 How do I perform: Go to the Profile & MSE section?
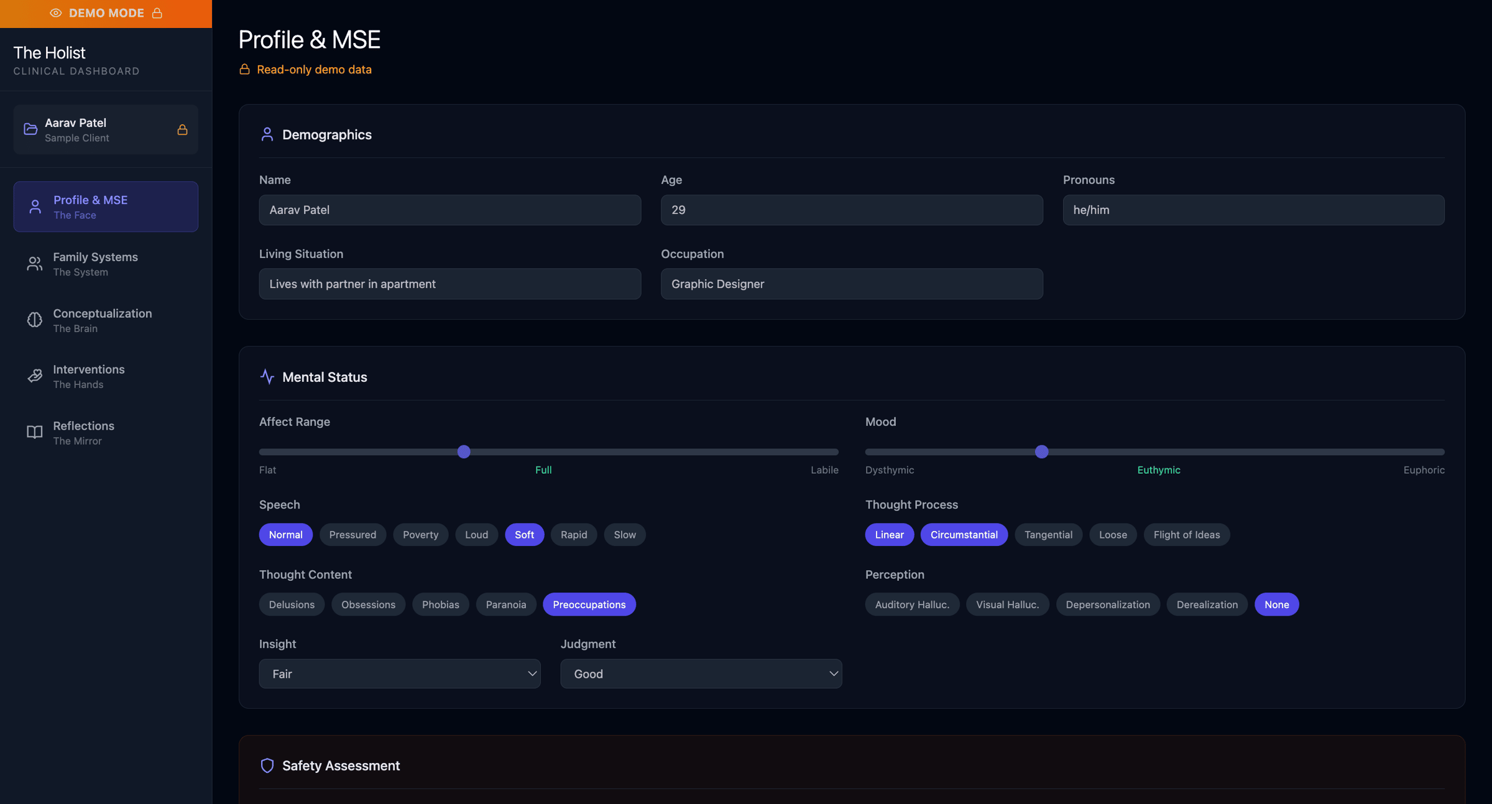(106, 207)
